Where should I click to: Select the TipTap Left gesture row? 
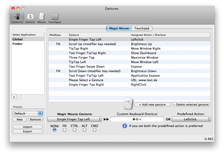pyautogui.click(x=129, y=62)
